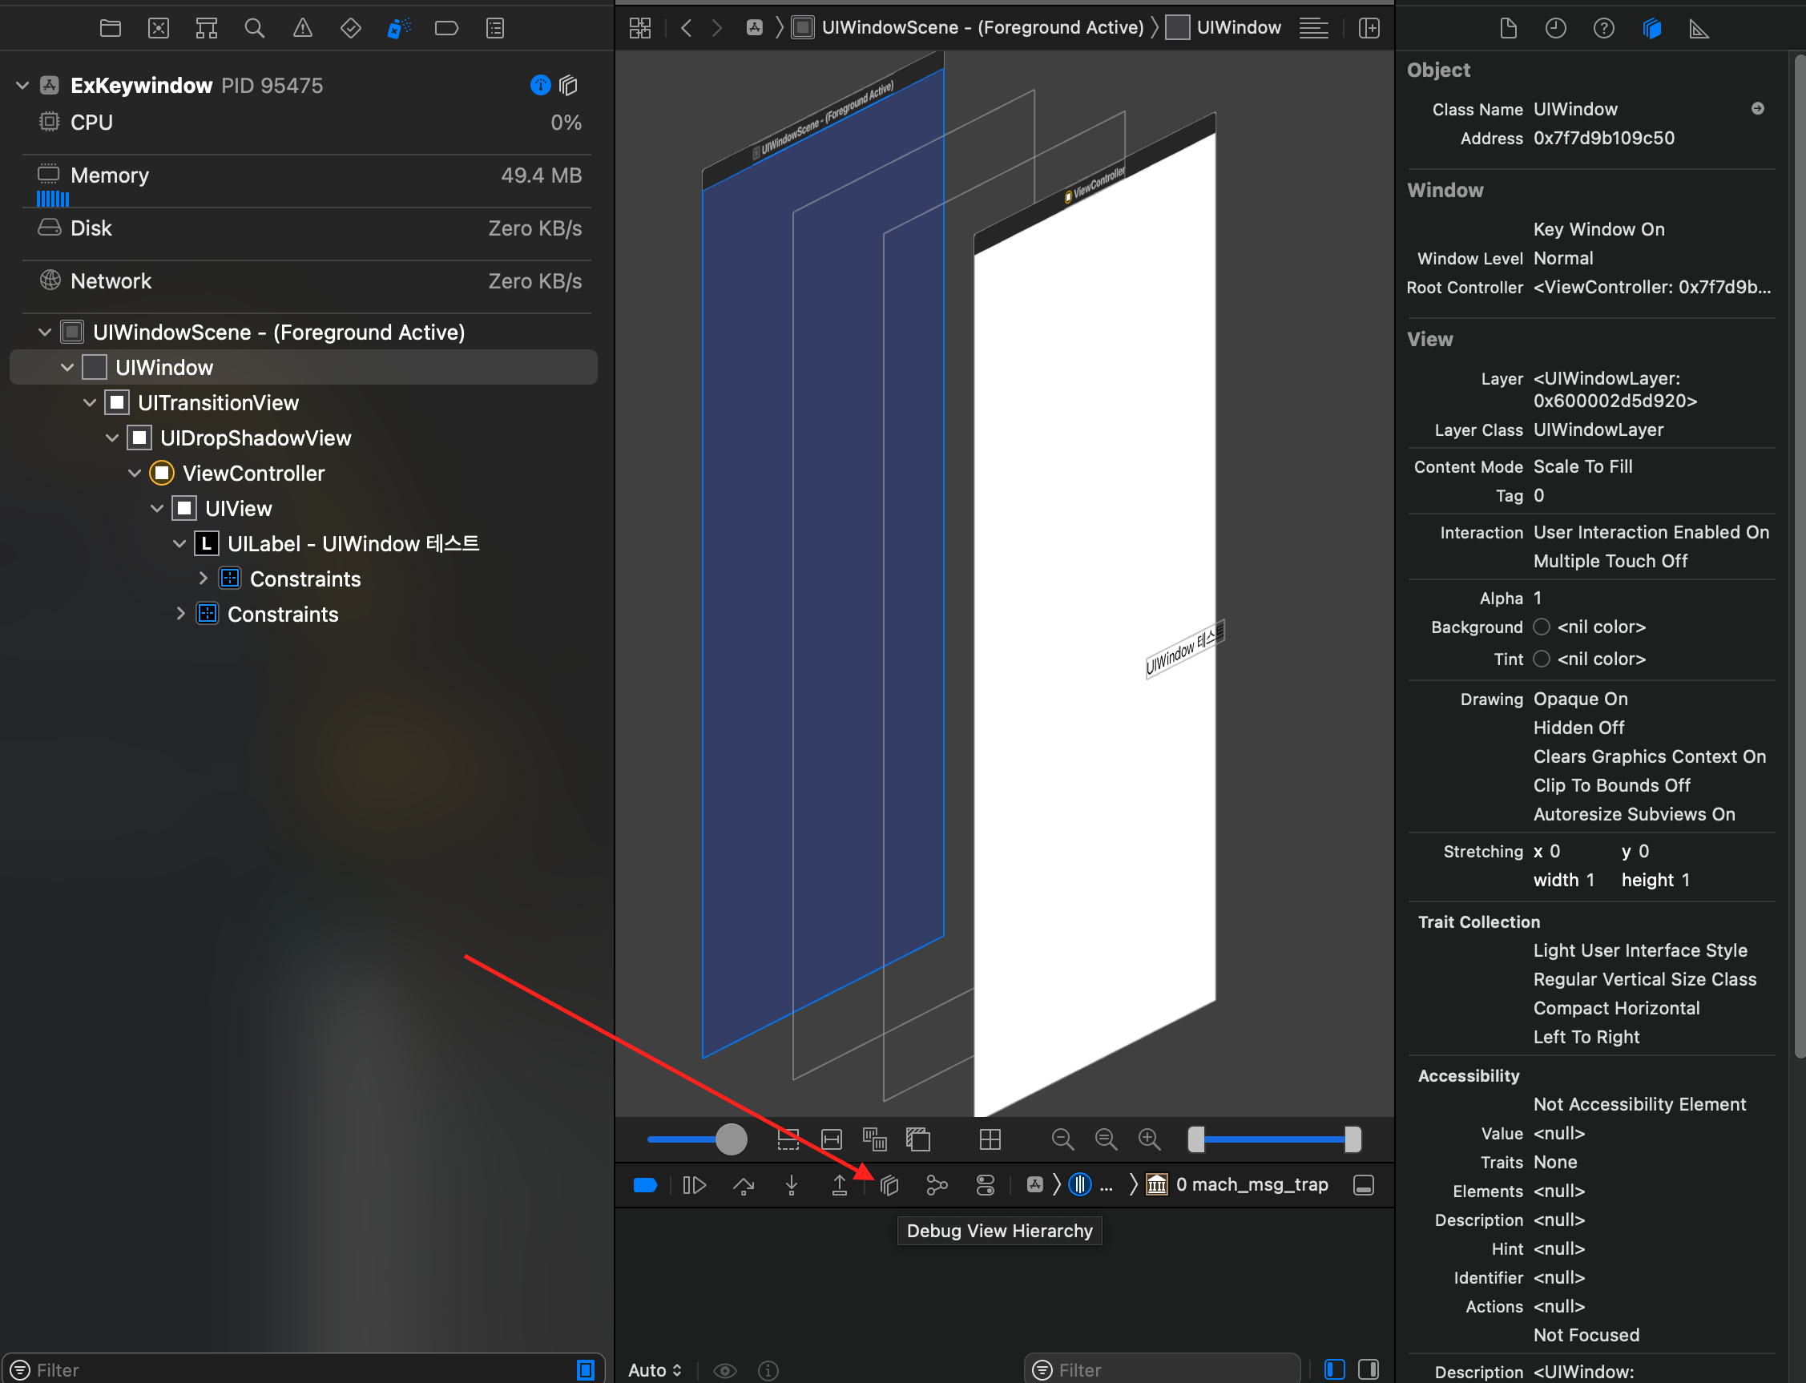
Task: Toggle breakpoints activation button
Action: tap(645, 1185)
